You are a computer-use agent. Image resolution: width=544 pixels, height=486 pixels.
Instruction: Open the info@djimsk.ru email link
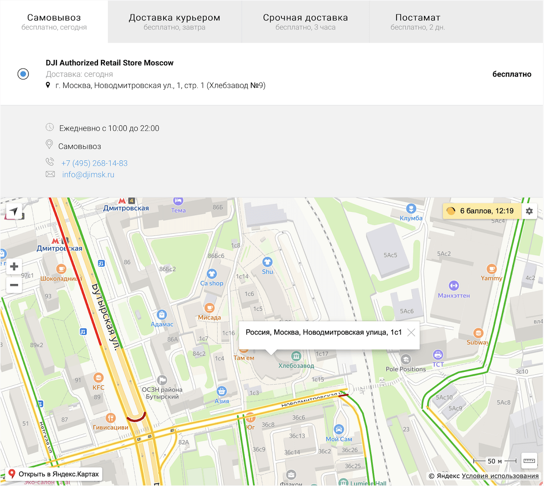[88, 174]
